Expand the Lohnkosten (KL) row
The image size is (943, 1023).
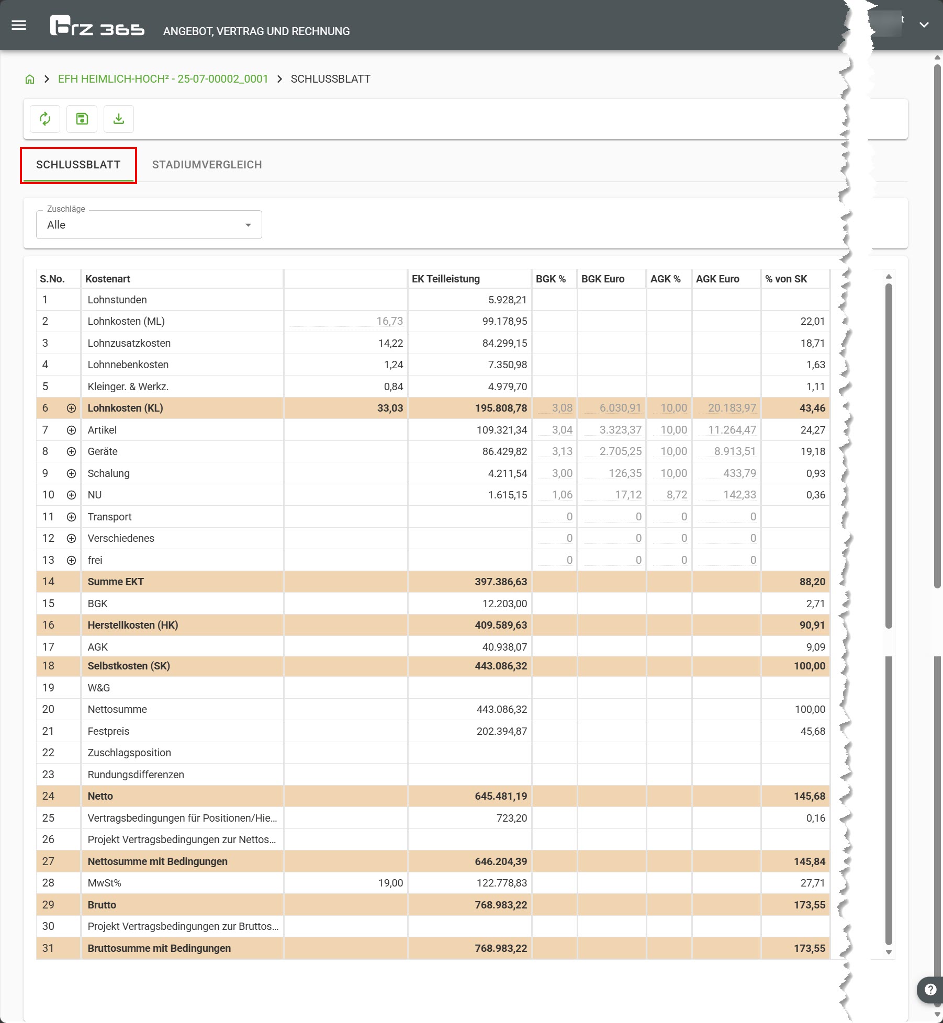tap(72, 408)
